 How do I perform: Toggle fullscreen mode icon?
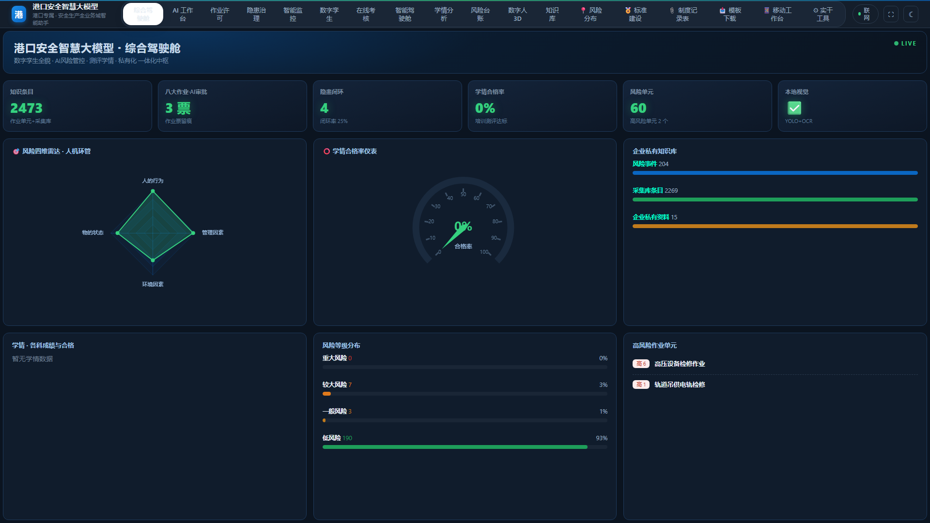pyautogui.click(x=891, y=15)
